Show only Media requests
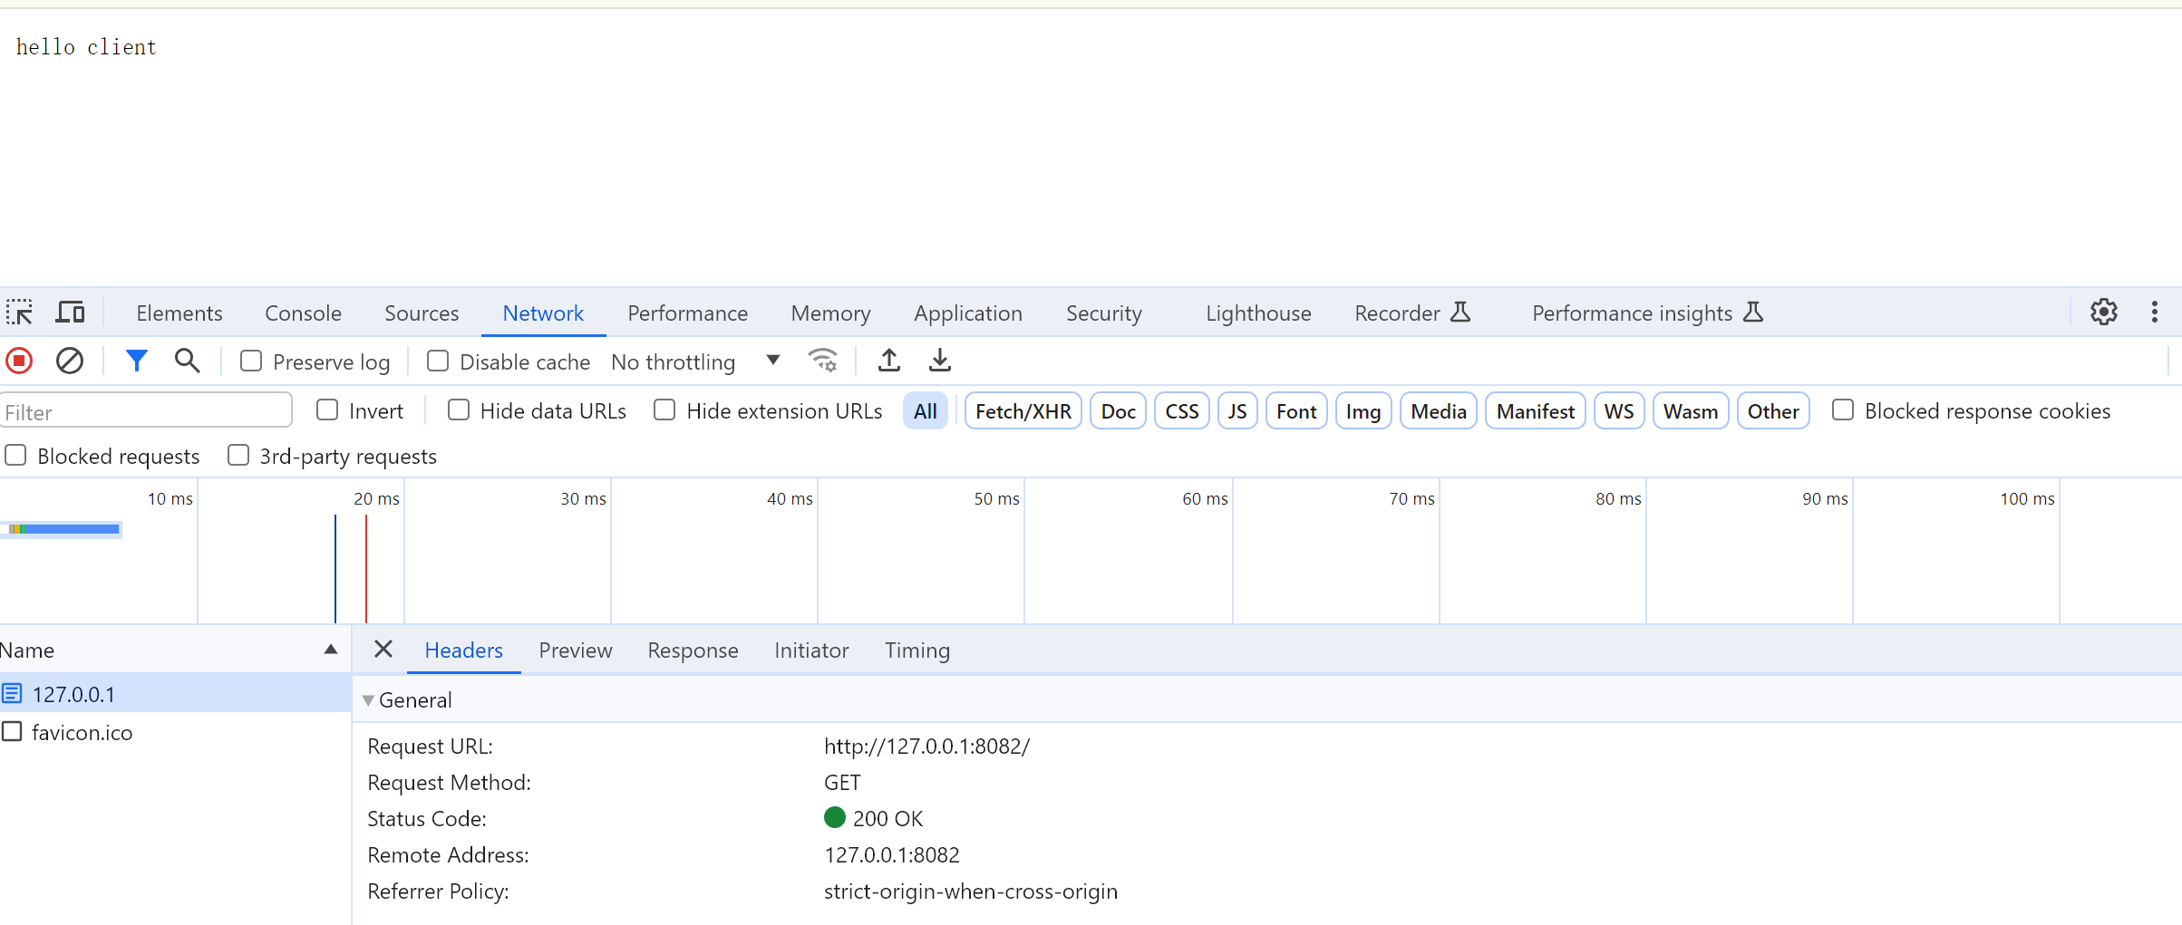This screenshot has height=925, width=2182. (1439, 410)
